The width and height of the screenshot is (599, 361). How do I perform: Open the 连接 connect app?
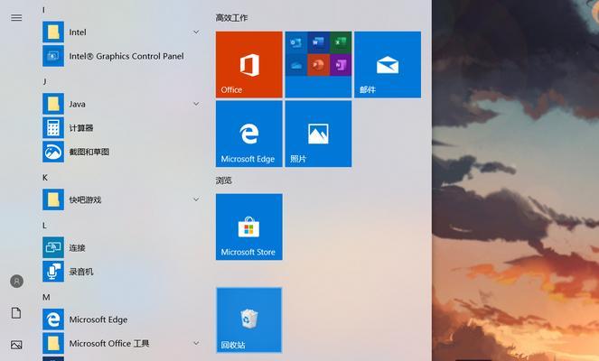[121, 247]
